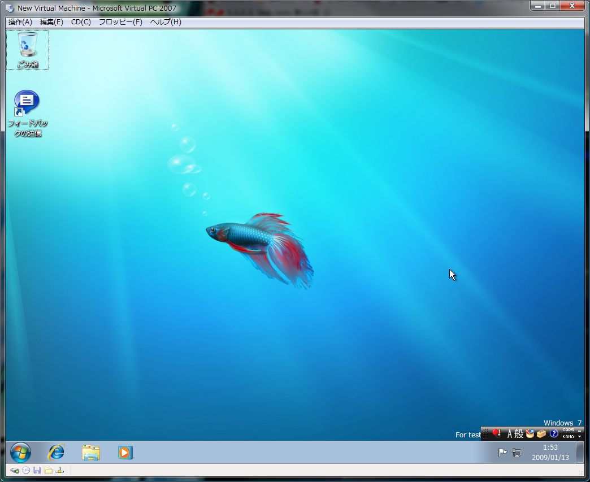Open the 操作(A) menu
Image resolution: width=590 pixels, height=482 pixels.
[x=20, y=22]
